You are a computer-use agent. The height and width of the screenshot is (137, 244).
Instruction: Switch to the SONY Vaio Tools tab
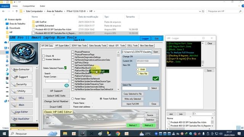coord(79,46)
